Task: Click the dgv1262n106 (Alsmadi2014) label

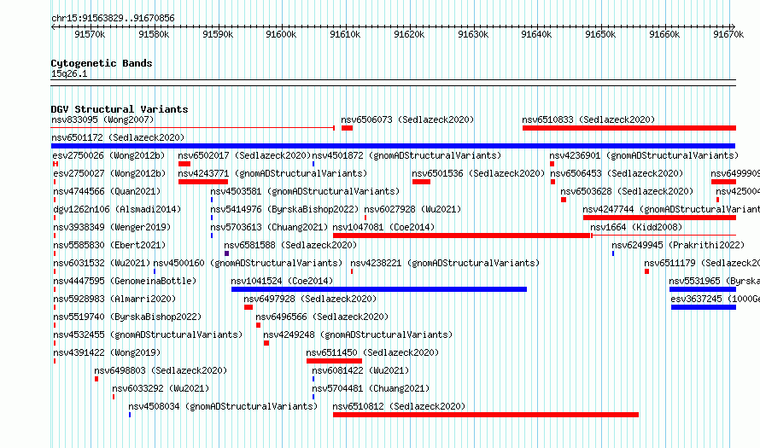Action: click(x=117, y=209)
